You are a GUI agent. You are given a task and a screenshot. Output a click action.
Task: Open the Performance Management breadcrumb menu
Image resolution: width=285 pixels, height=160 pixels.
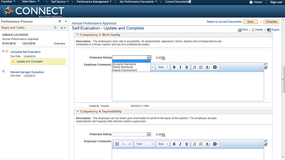click(94, 2)
